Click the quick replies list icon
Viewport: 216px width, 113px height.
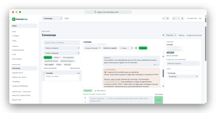85,102
